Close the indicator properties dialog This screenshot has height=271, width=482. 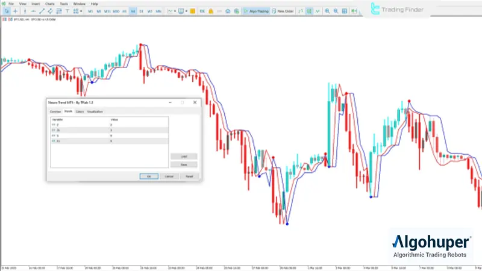pos(195,102)
